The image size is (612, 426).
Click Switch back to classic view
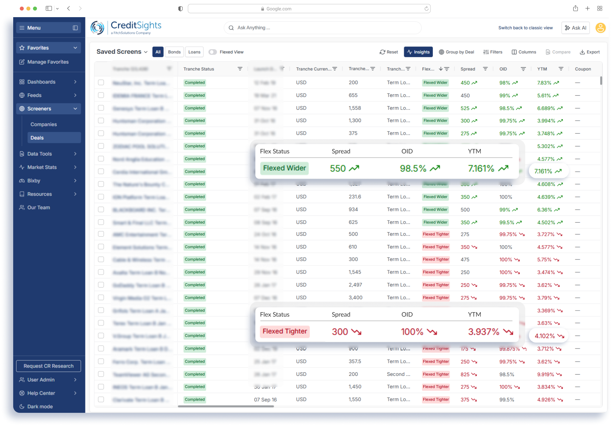[x=525, y=28]
